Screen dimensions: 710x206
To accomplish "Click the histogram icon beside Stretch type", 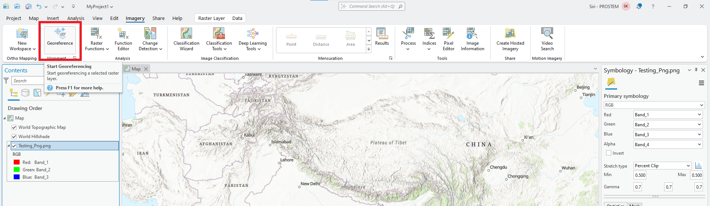I will pyautogui.click(x=698, y=165).
